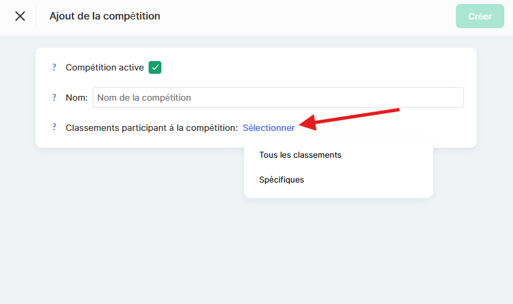Choose Tous les classements option
Image resolution: width=513 pixels, height=304 pixels.
tap(300, 155)
